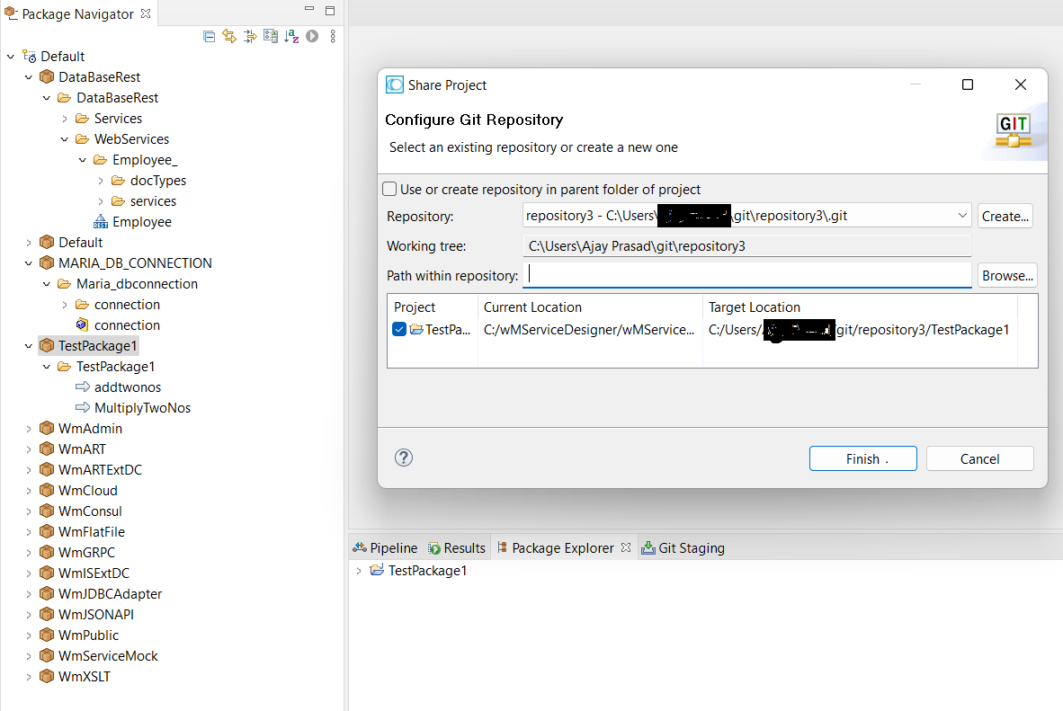Click the Browse button for path within repository
Viewport: 1063px width, 711px height.
pyautogui.click(x=1006, y=275)
